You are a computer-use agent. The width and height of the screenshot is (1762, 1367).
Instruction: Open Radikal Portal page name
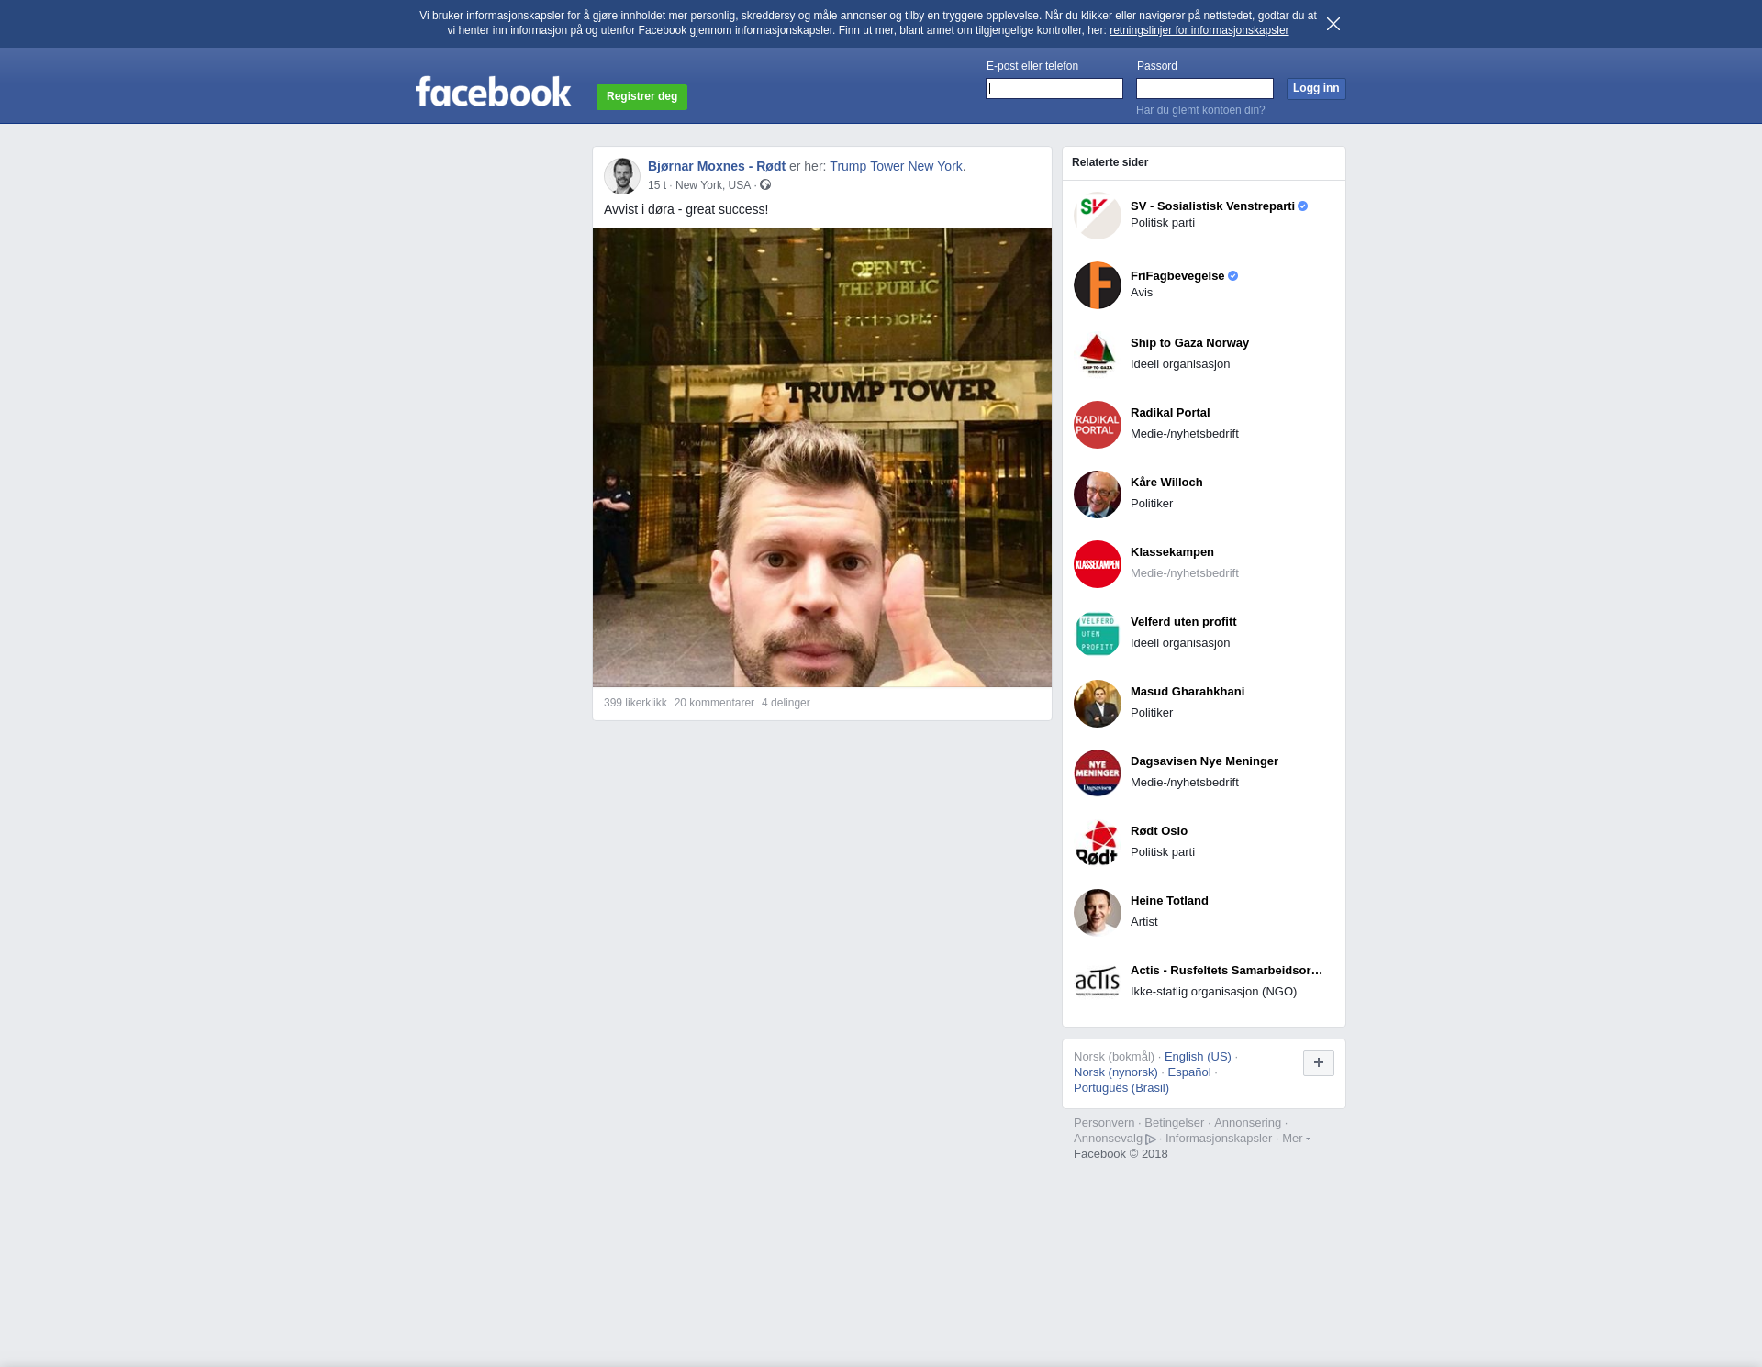[x=1170, y=413]
